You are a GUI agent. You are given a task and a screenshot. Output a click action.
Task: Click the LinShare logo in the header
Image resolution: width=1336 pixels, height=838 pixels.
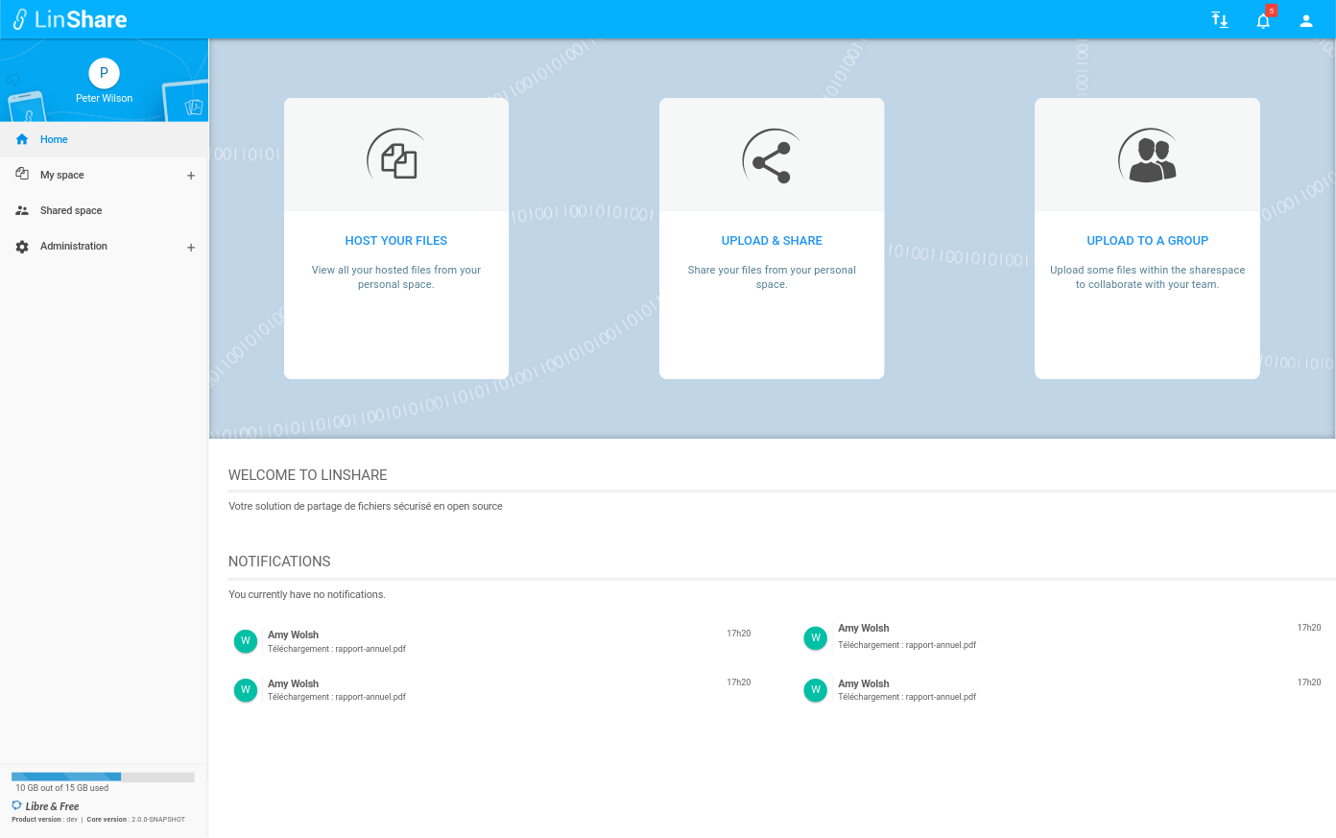coord(69,19)
